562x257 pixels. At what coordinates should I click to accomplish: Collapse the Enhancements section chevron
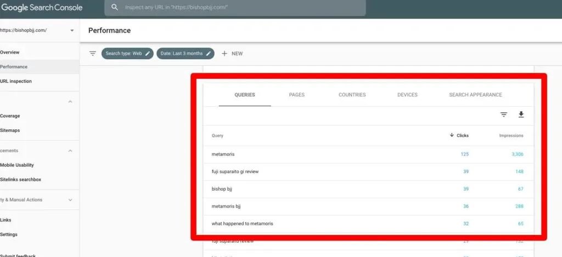pos(70,151)
